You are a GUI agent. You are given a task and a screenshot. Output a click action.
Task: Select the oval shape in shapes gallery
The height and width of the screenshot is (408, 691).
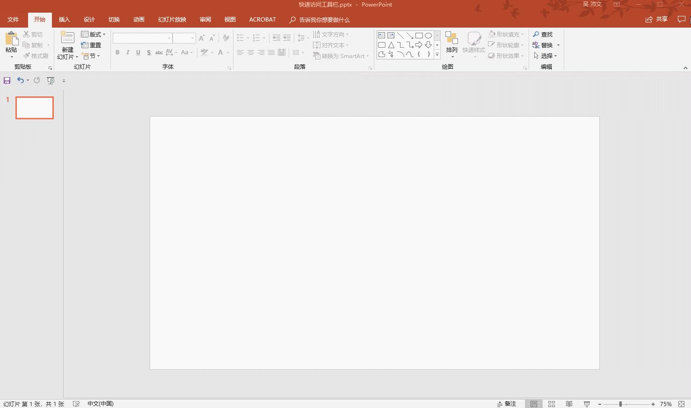(x=428, y=36)
